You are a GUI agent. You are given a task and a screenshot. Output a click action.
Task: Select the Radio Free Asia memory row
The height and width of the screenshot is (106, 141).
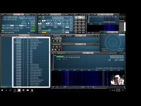(31, 39)
